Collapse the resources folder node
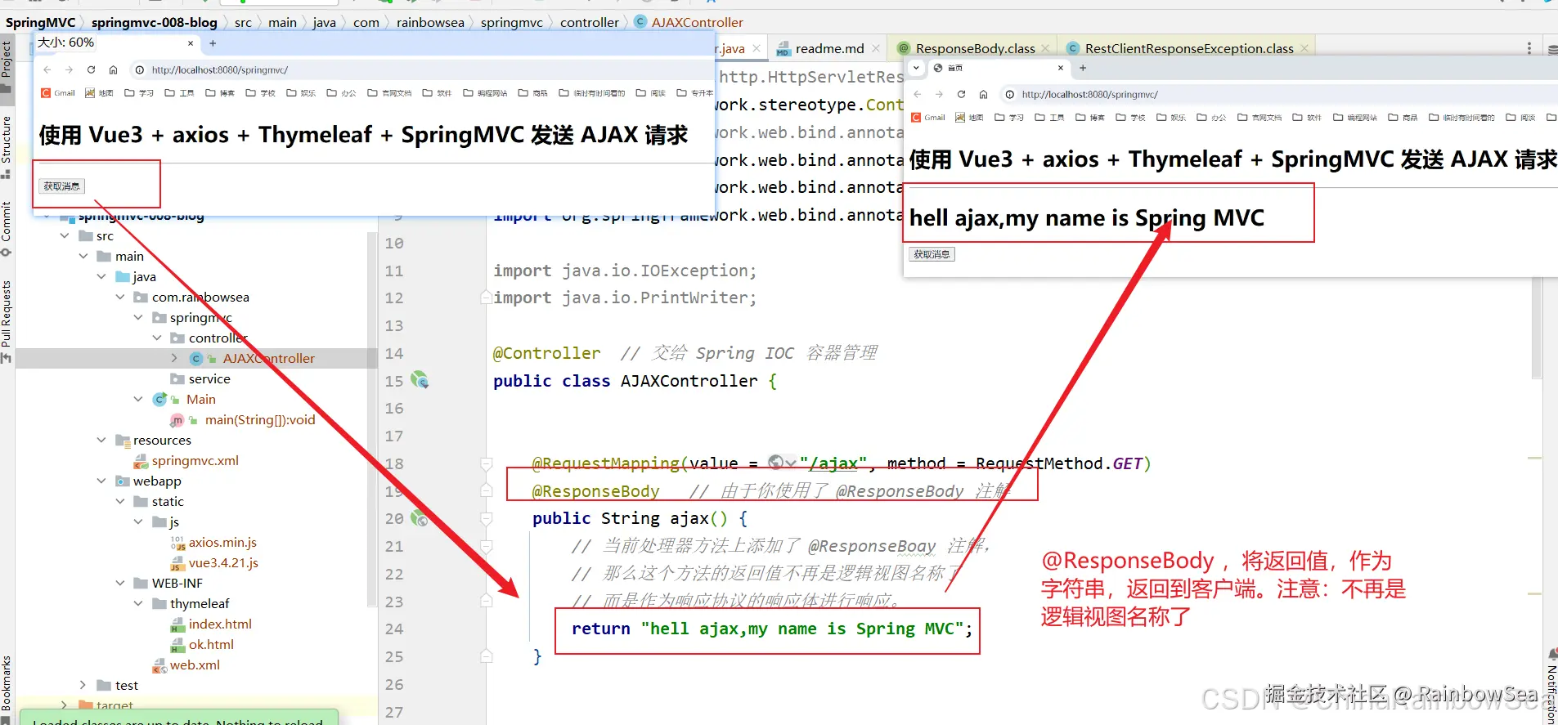The image size is (1558, 725). (101, 440)
